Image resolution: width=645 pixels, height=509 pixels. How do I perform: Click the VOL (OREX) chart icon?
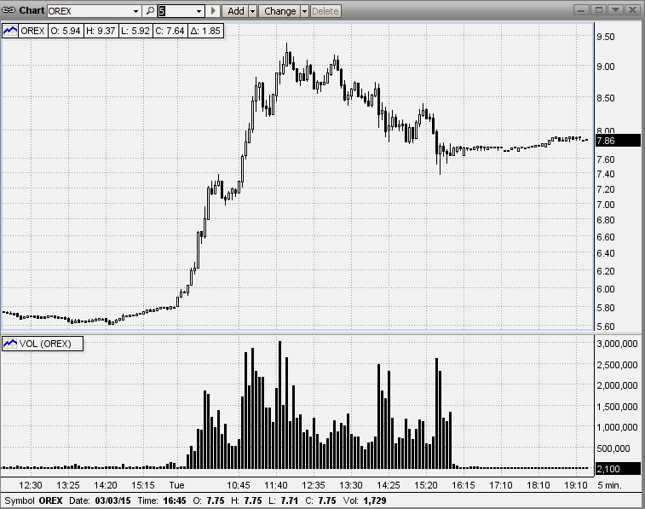10,344
